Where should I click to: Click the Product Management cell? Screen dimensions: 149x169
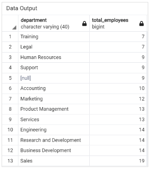(54, 109)
